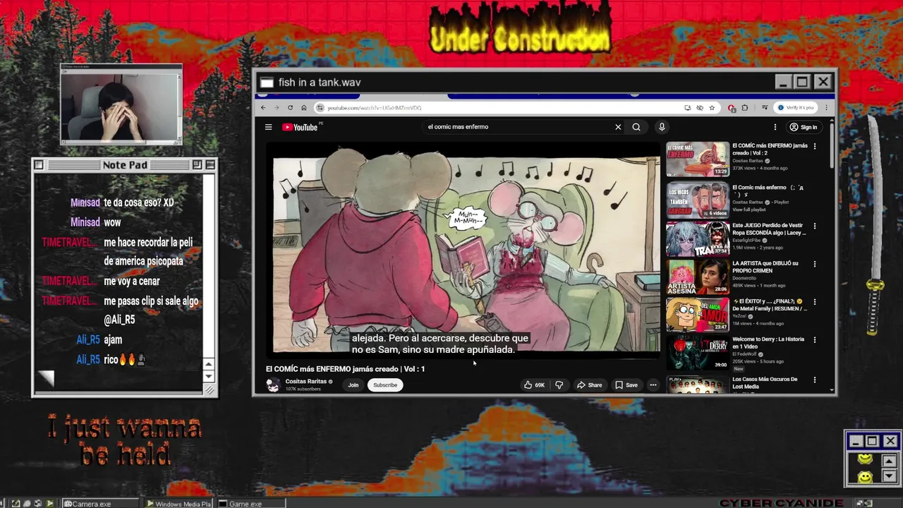Screen dimensions: 903x508
Task: Open options for 'Este JUEGO Perdido de Vestir' video
Action: 815,226
